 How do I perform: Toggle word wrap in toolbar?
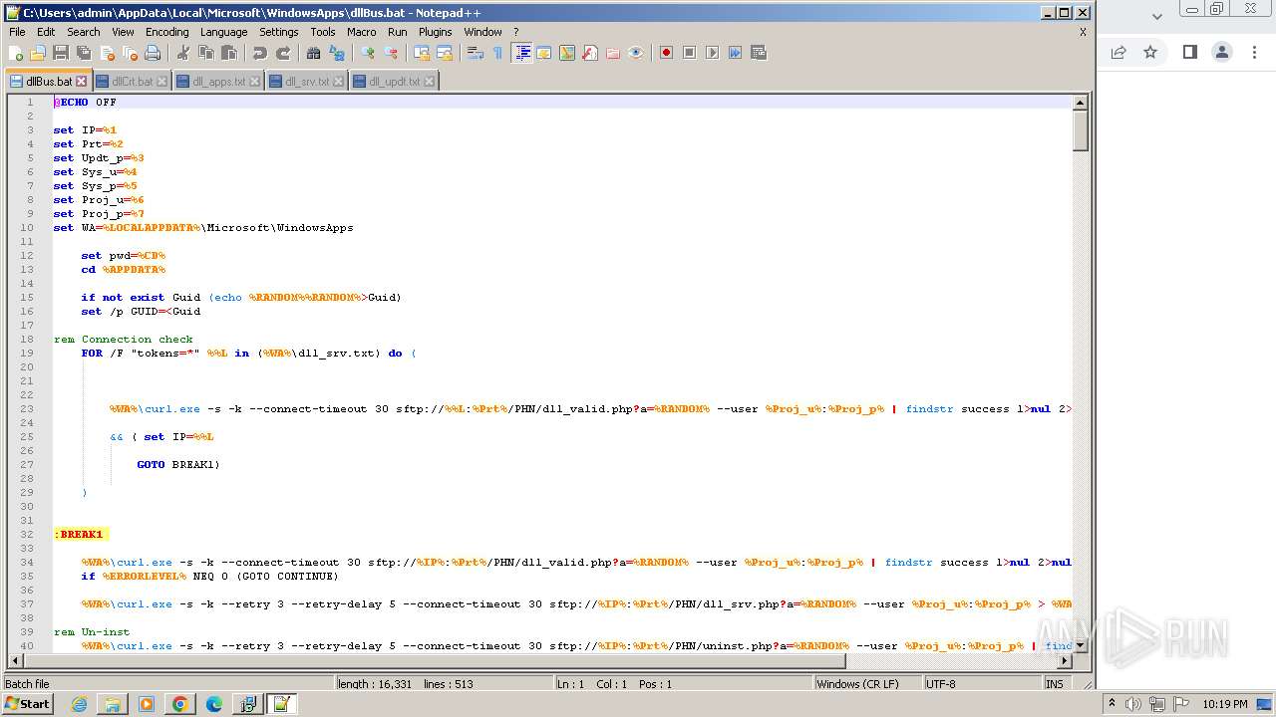[476, 53]
